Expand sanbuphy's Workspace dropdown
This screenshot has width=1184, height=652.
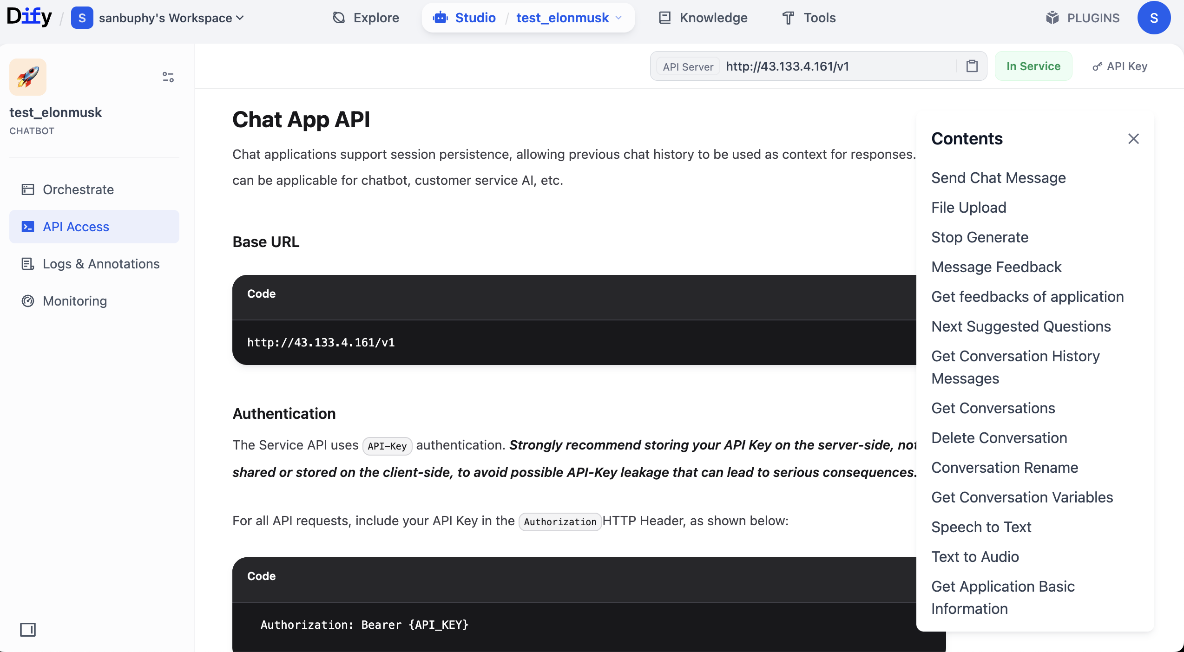click(x=171, y=18)
